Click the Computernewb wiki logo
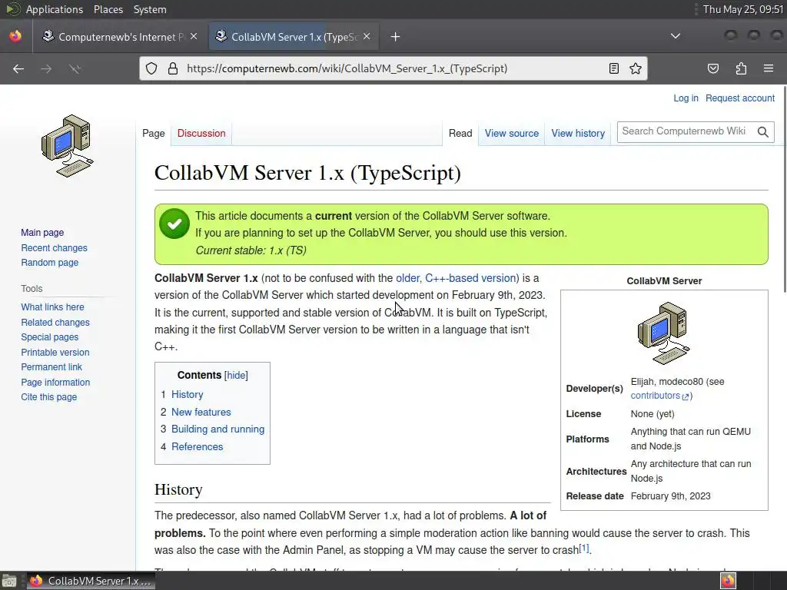The height and width of the screenshot is (590, 787). click(68, 146)
